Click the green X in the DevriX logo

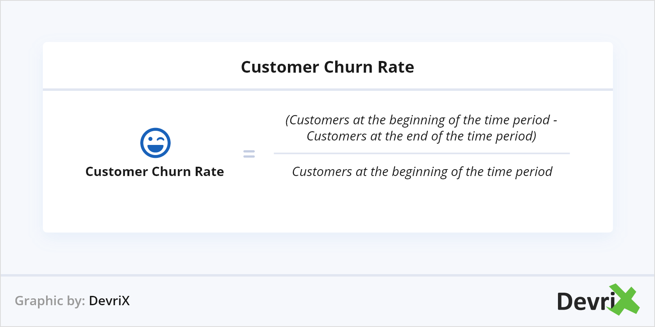click(625, 300)
